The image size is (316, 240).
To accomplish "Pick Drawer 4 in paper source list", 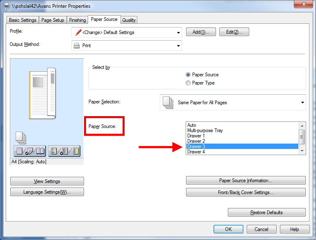I will tap(242, 152).
